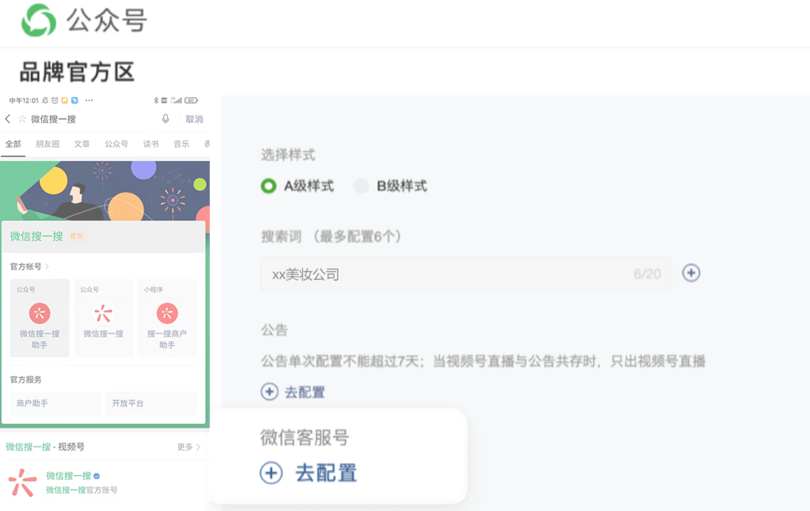Viewport: 810px width, 511px height.
Task: Click the 6/20 character counter
Action: (x=647, y=274)
